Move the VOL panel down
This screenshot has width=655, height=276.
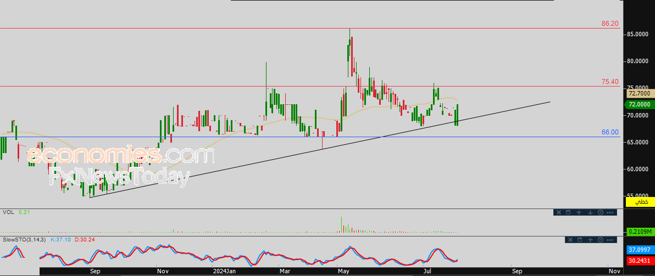(x=590, y=212)
